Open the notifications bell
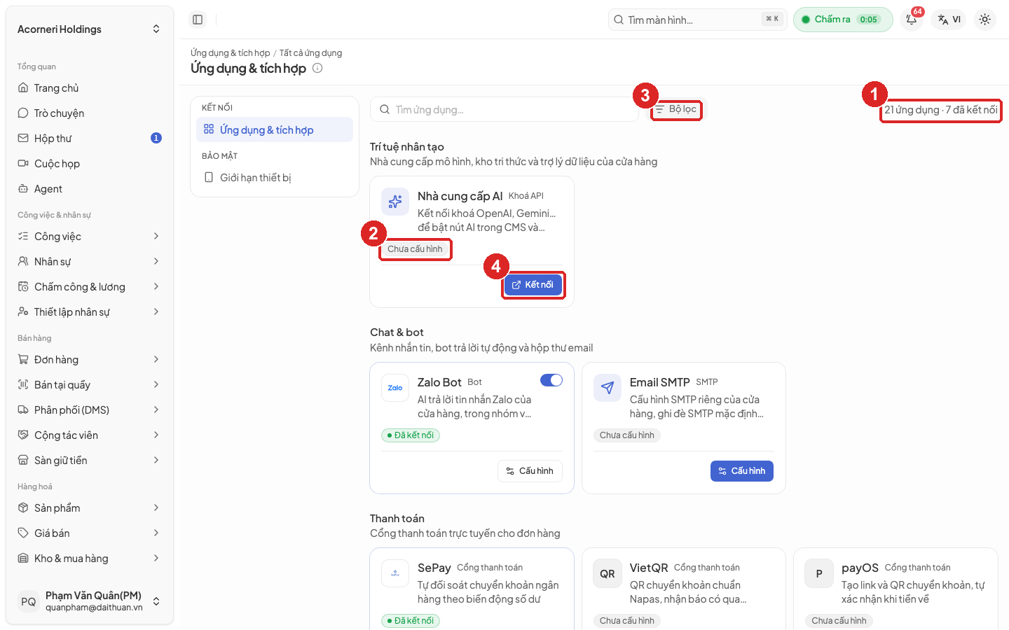The width and height of the screenshot is (1009, 630). [912, 20]
